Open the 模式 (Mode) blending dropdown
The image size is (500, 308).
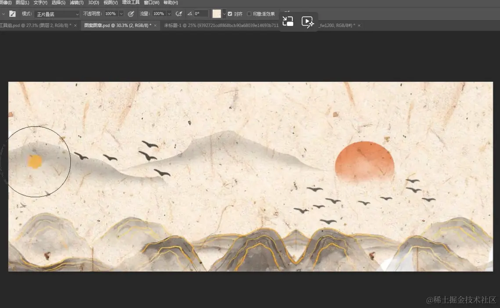click(57, 14)
